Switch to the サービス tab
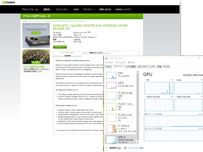203x152 pixels. pos(167,66)
